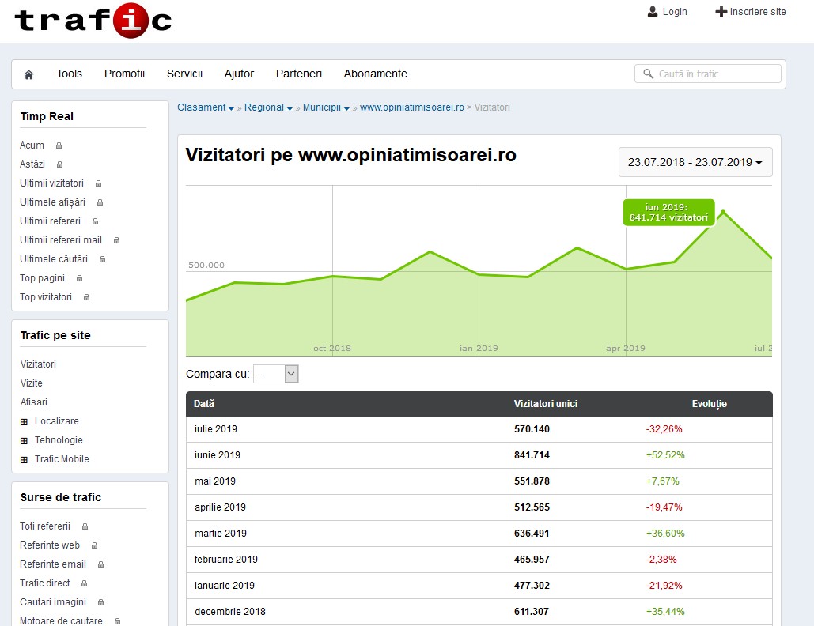Click the lock icon beside Trafic direct
The image size is (814, 626).
[x=84, y=583]
